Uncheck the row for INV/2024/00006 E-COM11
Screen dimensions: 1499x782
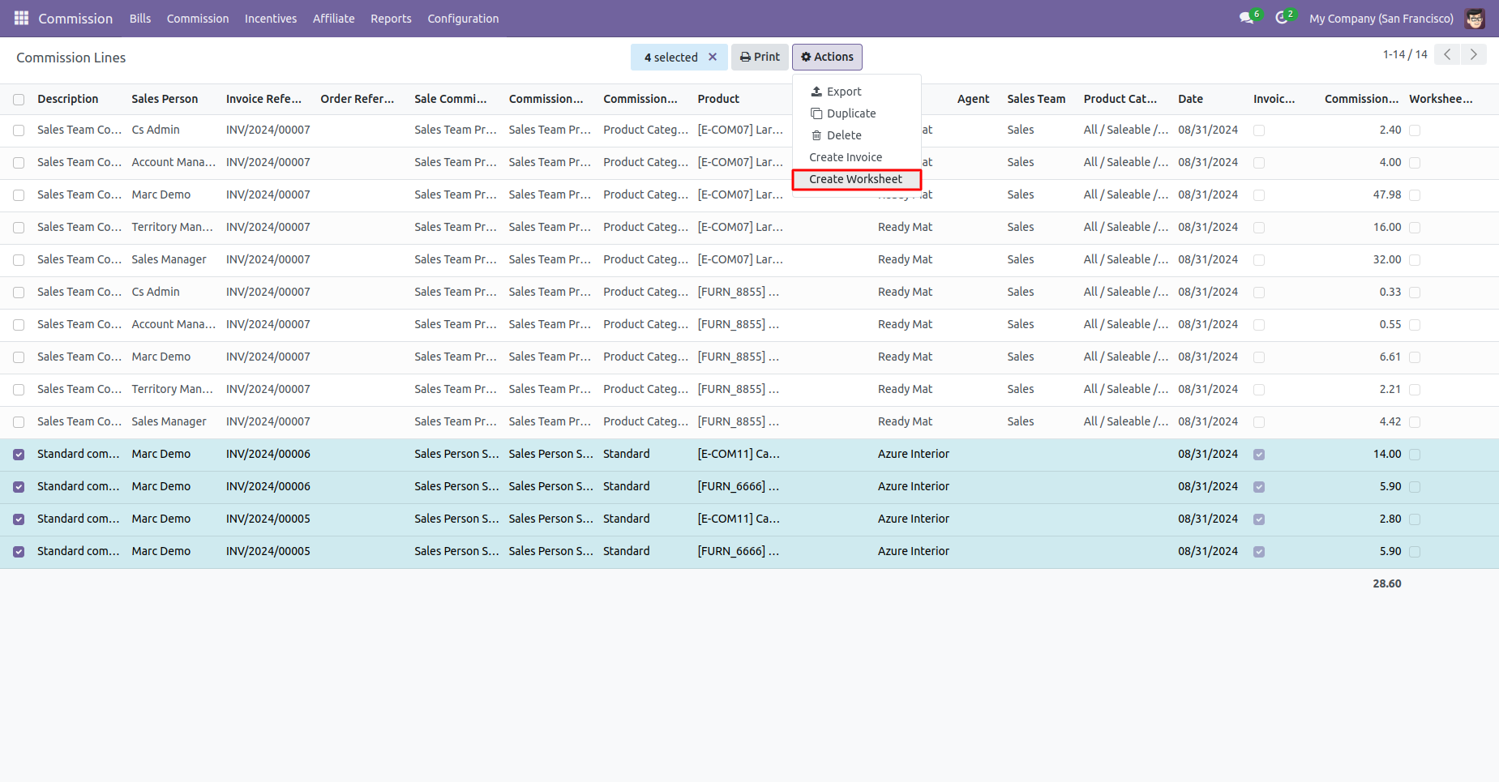click(x=19, y=455)
